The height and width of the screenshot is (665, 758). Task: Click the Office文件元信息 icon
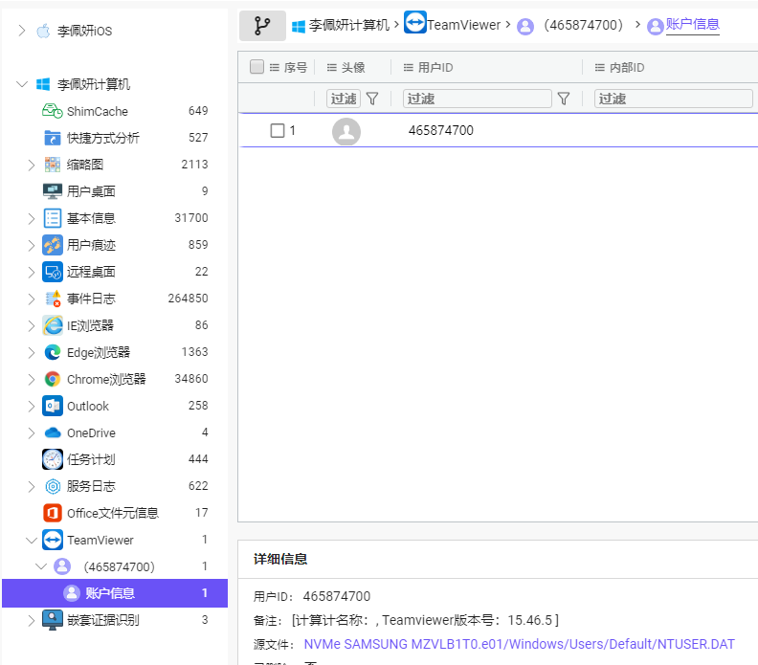[x=53, y=513]
